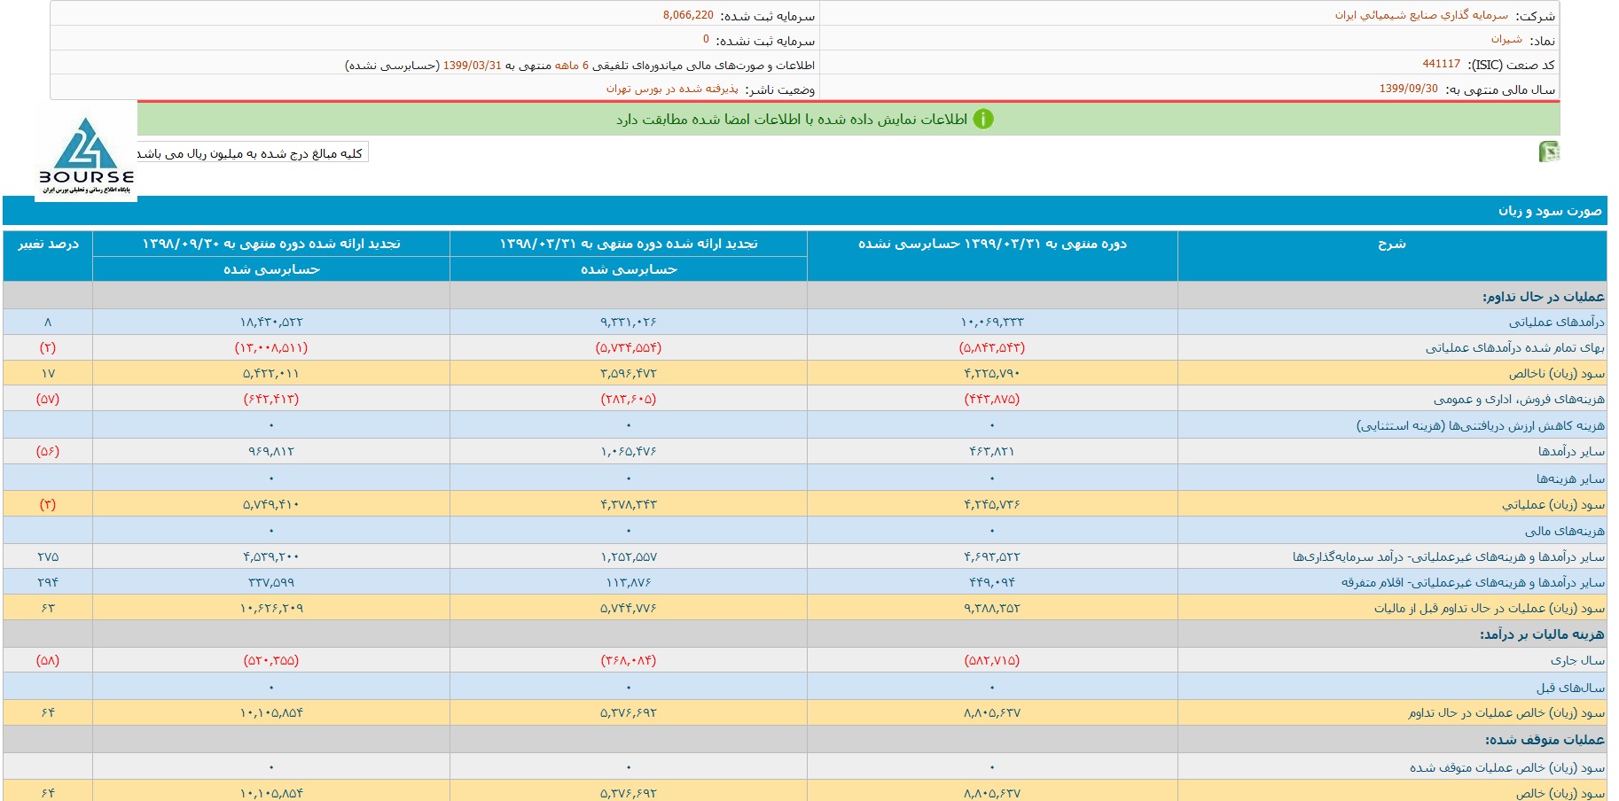Click the green banner confirmation message text
This screenshot has width=1619, height=801.
(x=792, y=119)
